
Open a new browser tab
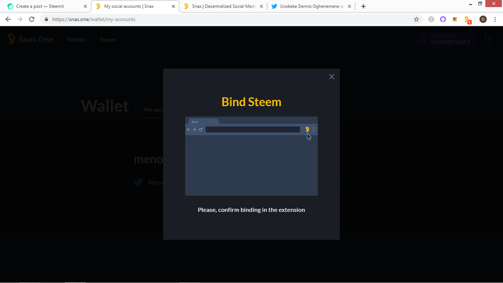363,7
